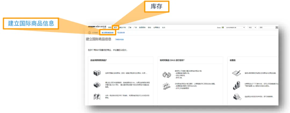Click the globe icon in the sub-navigation
Image resolution: width=290 pixels, height=113 pixels.
point(90,33)
